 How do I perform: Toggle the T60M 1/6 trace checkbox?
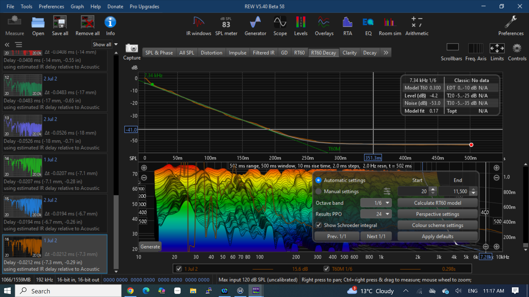[x=326, y=269]
